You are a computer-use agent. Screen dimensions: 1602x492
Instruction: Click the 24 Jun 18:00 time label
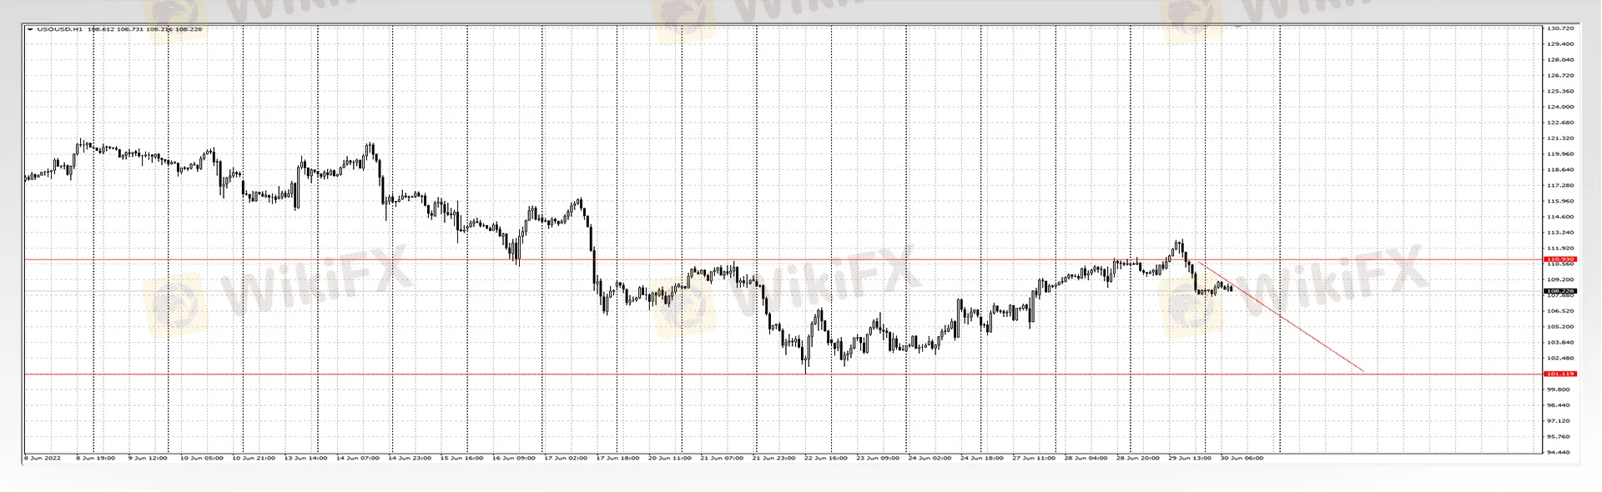pos(981,458)
